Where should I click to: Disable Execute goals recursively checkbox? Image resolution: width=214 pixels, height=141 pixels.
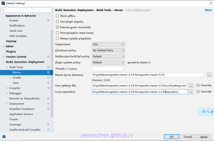(x=57, y=27)
